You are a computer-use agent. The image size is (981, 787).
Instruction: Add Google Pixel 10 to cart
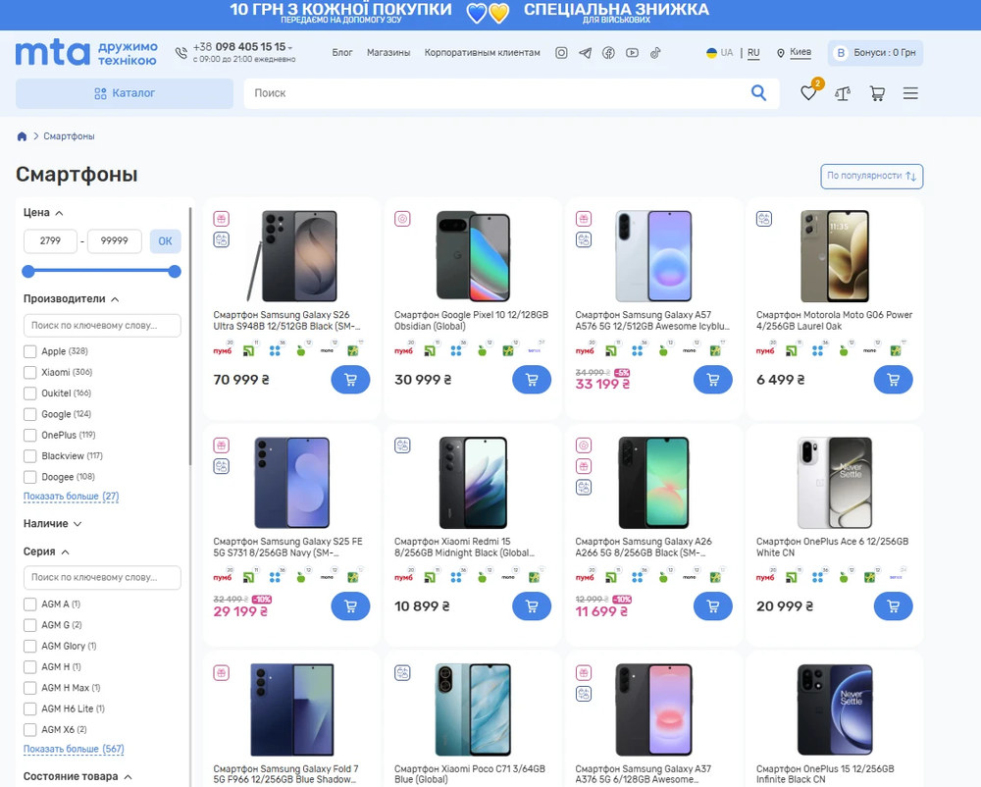coord(531,380)
